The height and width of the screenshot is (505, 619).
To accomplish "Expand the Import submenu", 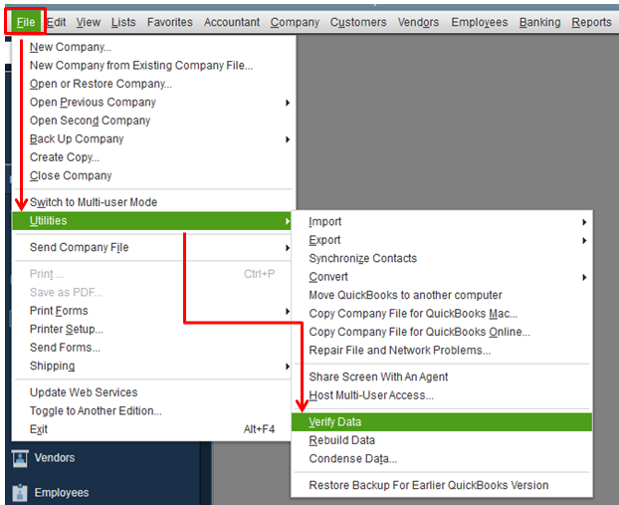I will [442, 222].
